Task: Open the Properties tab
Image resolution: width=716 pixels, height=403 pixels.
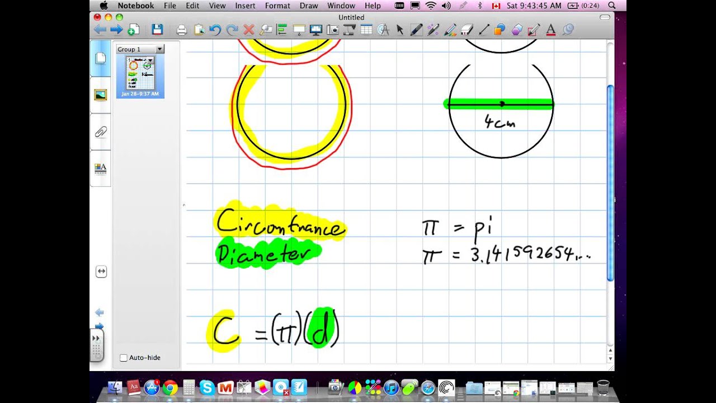Action: 101,168
